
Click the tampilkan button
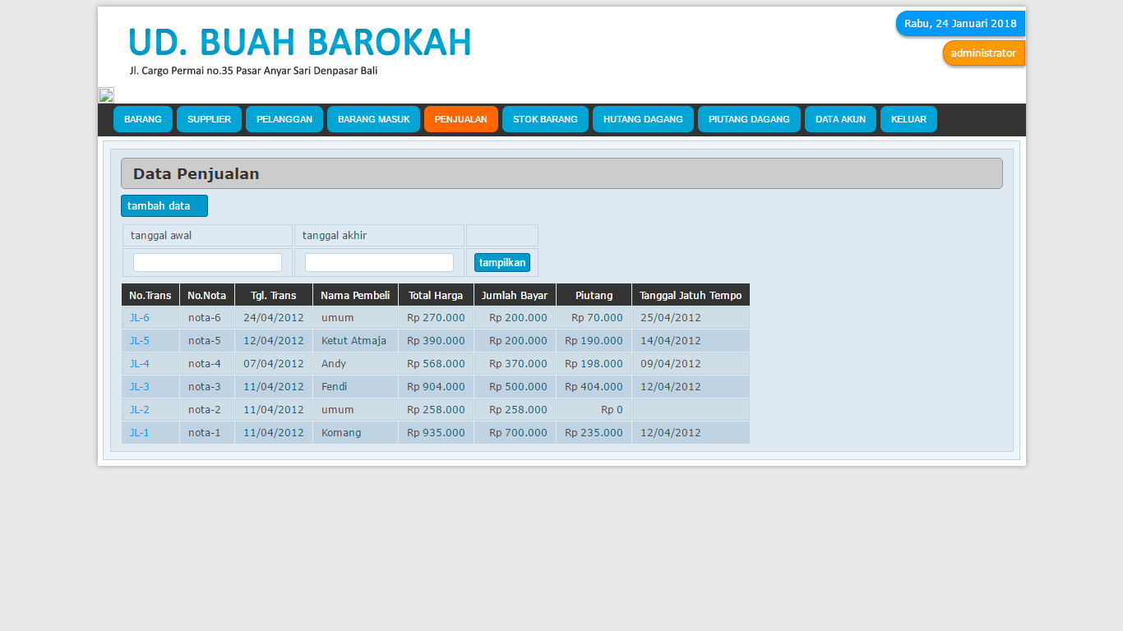[502, 263]
